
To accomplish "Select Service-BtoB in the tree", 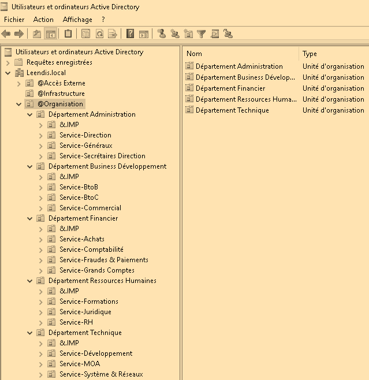I will click(x=79, y=187).
